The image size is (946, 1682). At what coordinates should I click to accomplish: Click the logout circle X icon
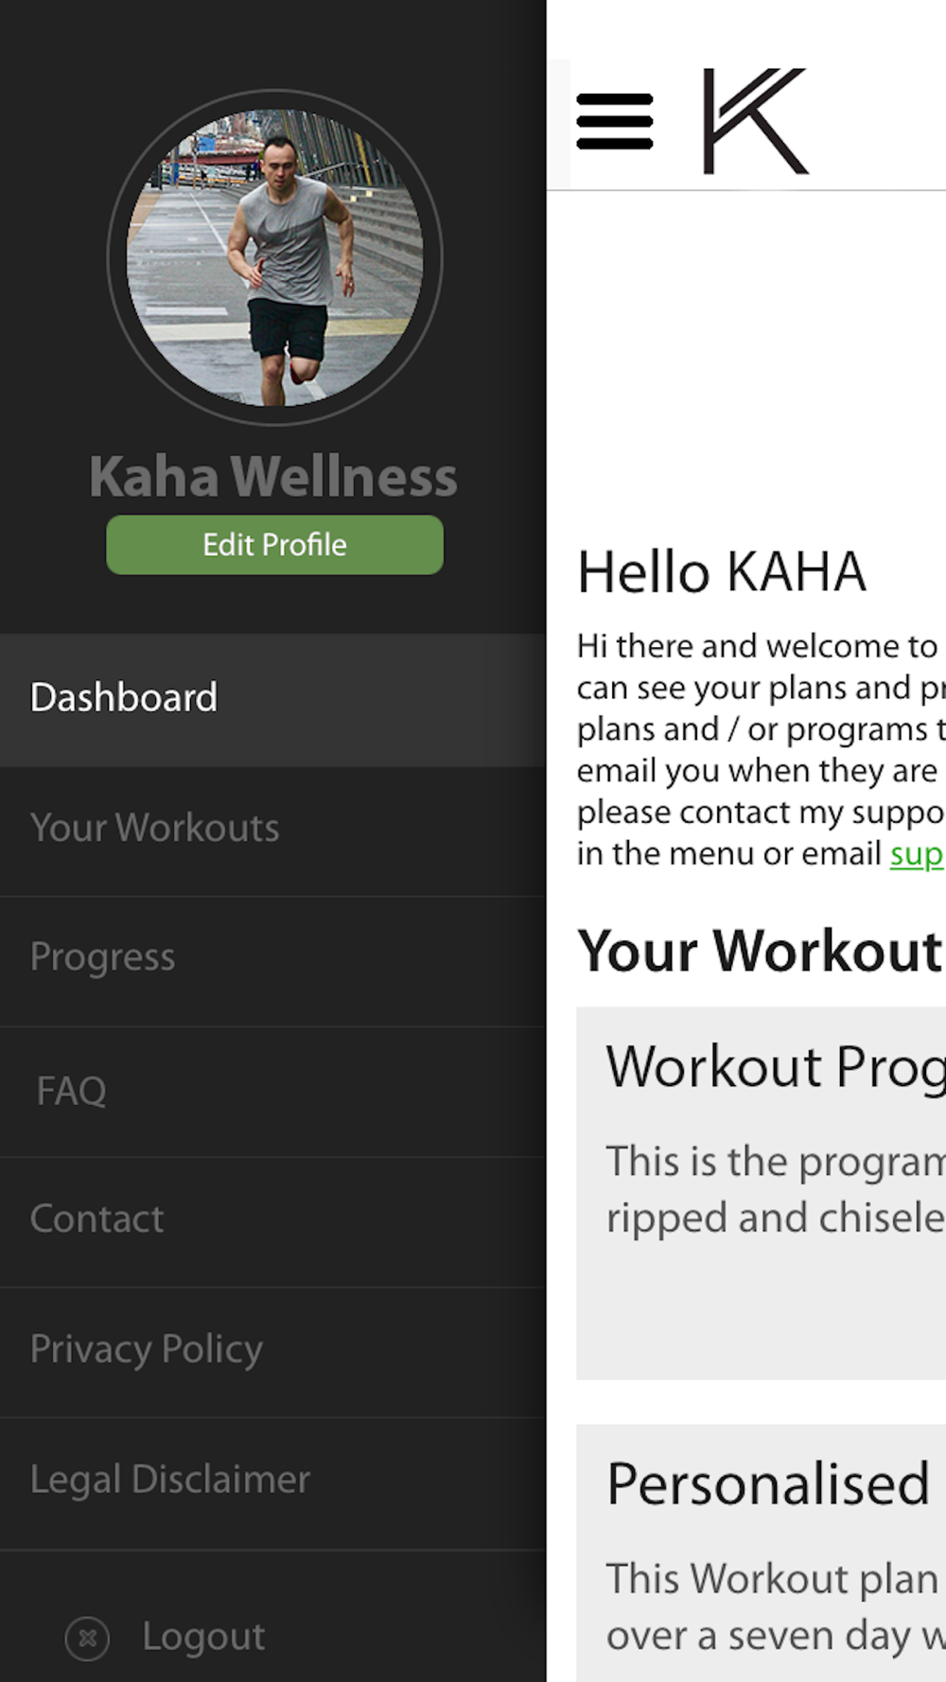point(87,1638)
